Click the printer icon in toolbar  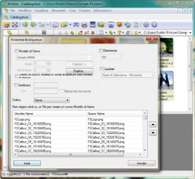click(x=84, y=24)
